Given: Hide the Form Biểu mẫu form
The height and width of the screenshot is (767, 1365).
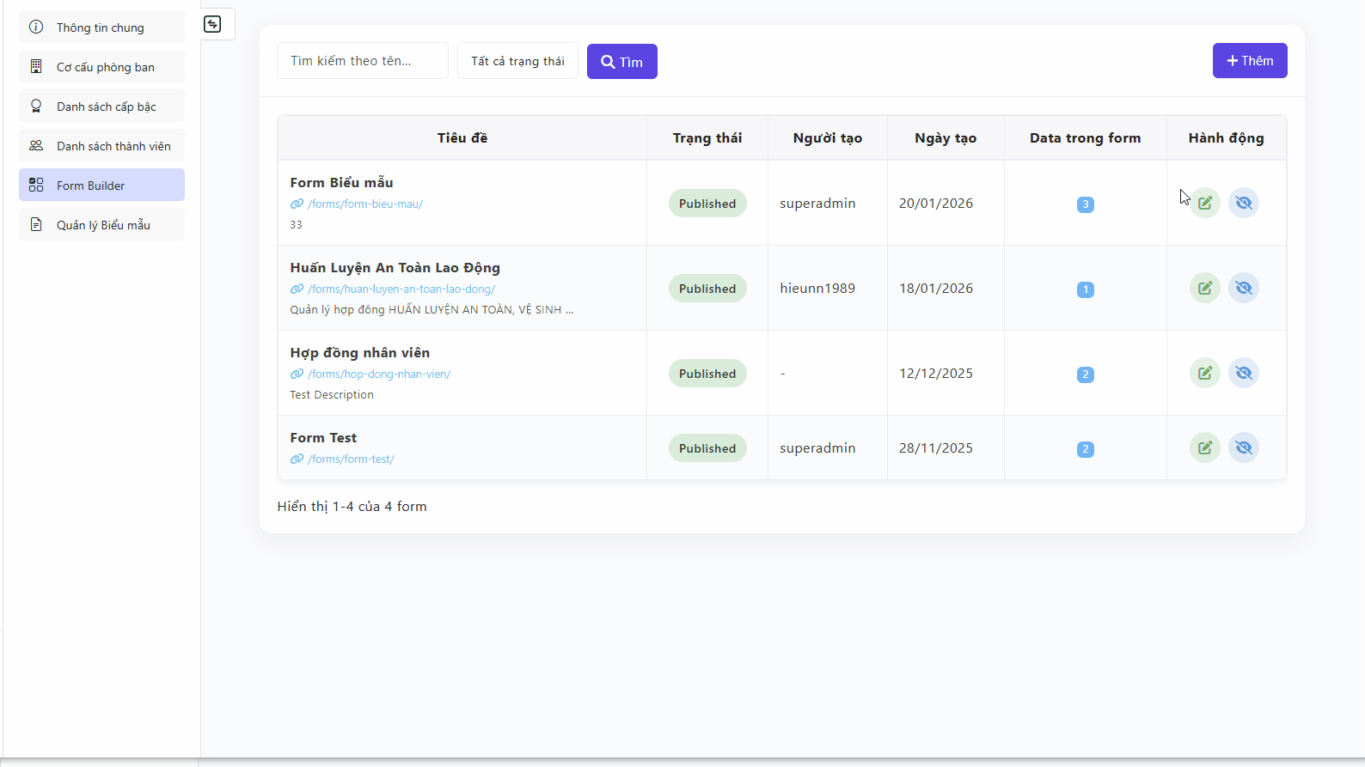Looking at the screenshot, I should coord(1243,203).
